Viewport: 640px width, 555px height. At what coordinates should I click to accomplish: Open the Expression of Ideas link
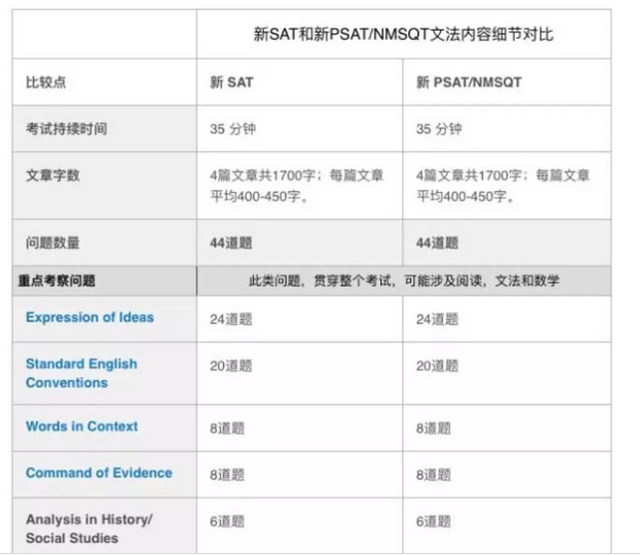[x=90, y=318]
